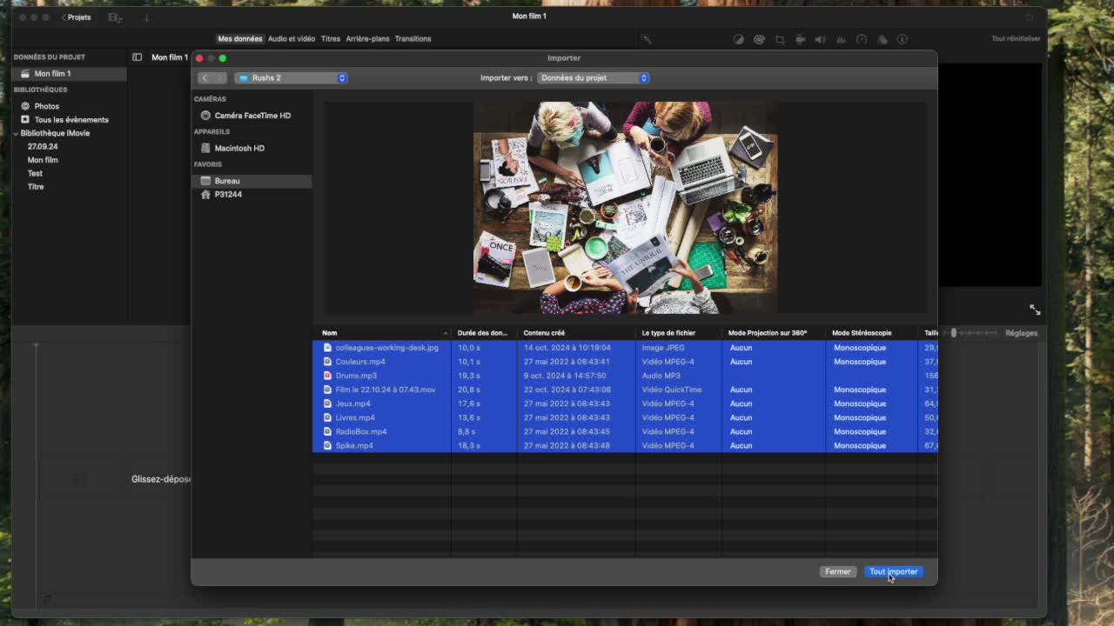
Task: Click the clip information icon
Action: pos(903,39)
